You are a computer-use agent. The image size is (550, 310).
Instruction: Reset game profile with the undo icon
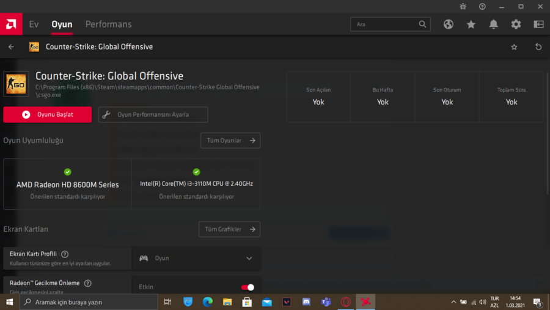pyautogui.click(x=538, y=47)
